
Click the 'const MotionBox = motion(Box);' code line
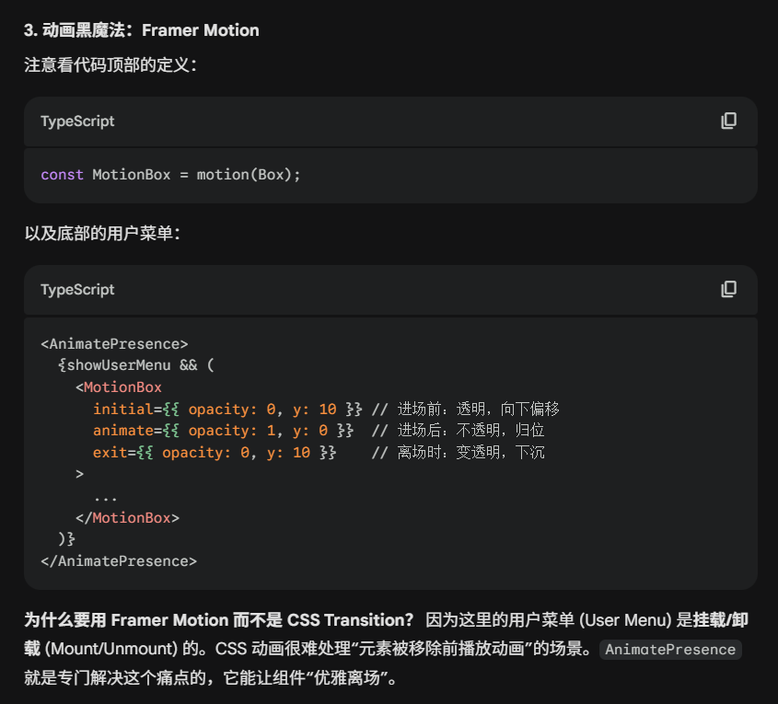[170, 175]
